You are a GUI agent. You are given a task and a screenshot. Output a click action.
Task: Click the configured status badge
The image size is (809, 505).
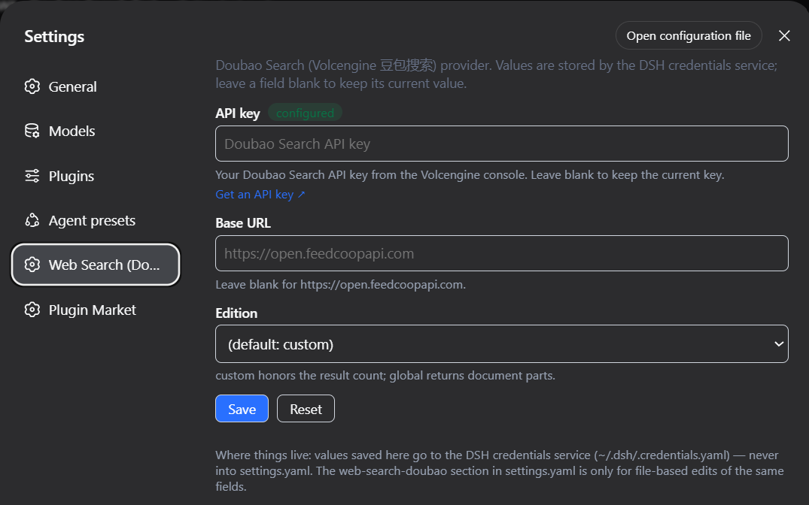click(305, 113)
